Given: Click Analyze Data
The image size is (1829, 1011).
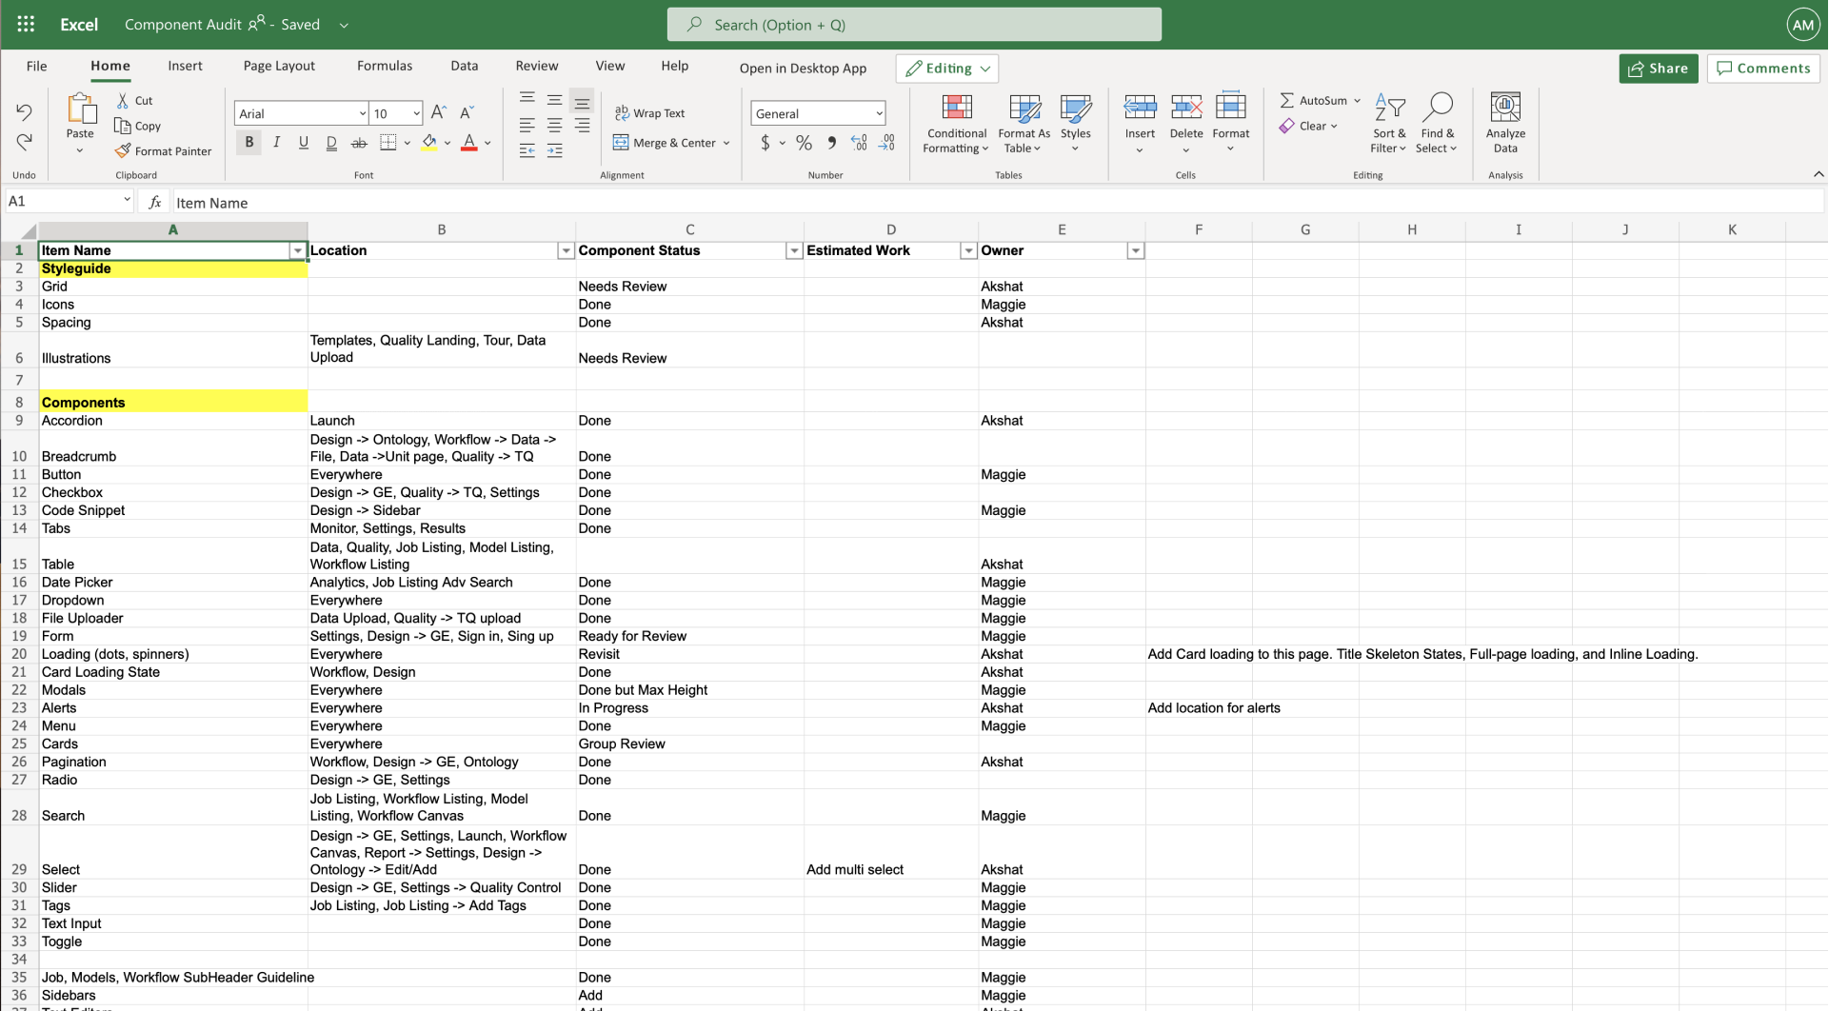Looking at the screenshot, I should [x=1505, y=124].
